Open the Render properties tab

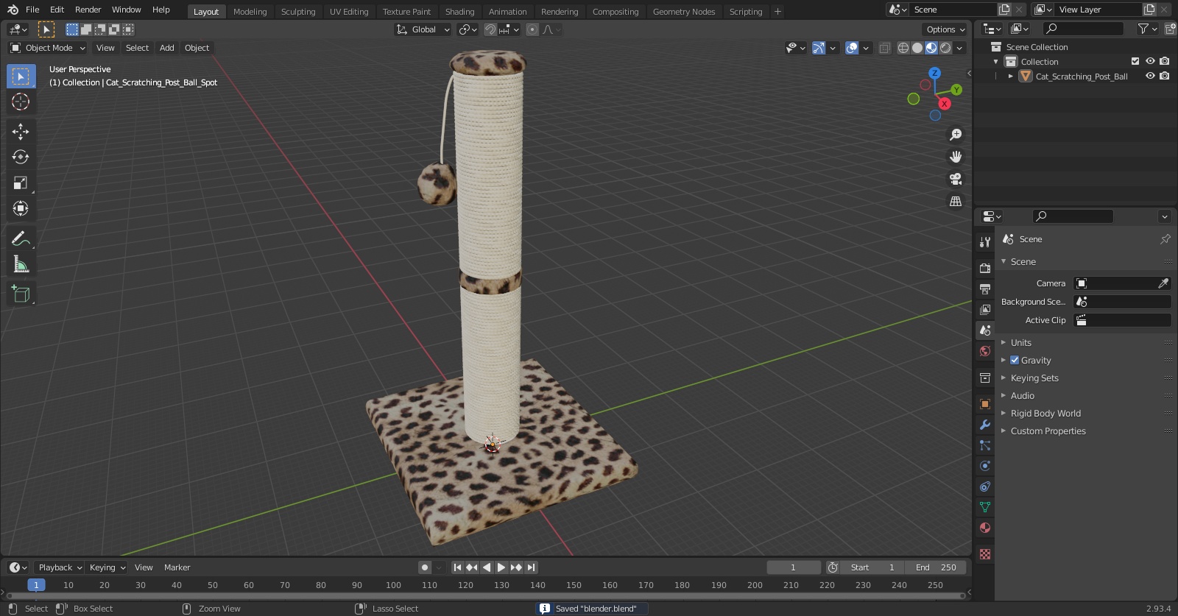985,268
